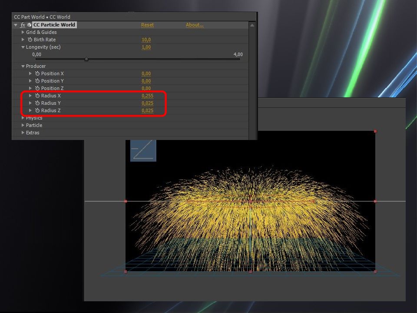Image resolution: width=417 pixels, height=313 pixels.
Task: Expand the Physics group
Action: (x=23, y=118)
